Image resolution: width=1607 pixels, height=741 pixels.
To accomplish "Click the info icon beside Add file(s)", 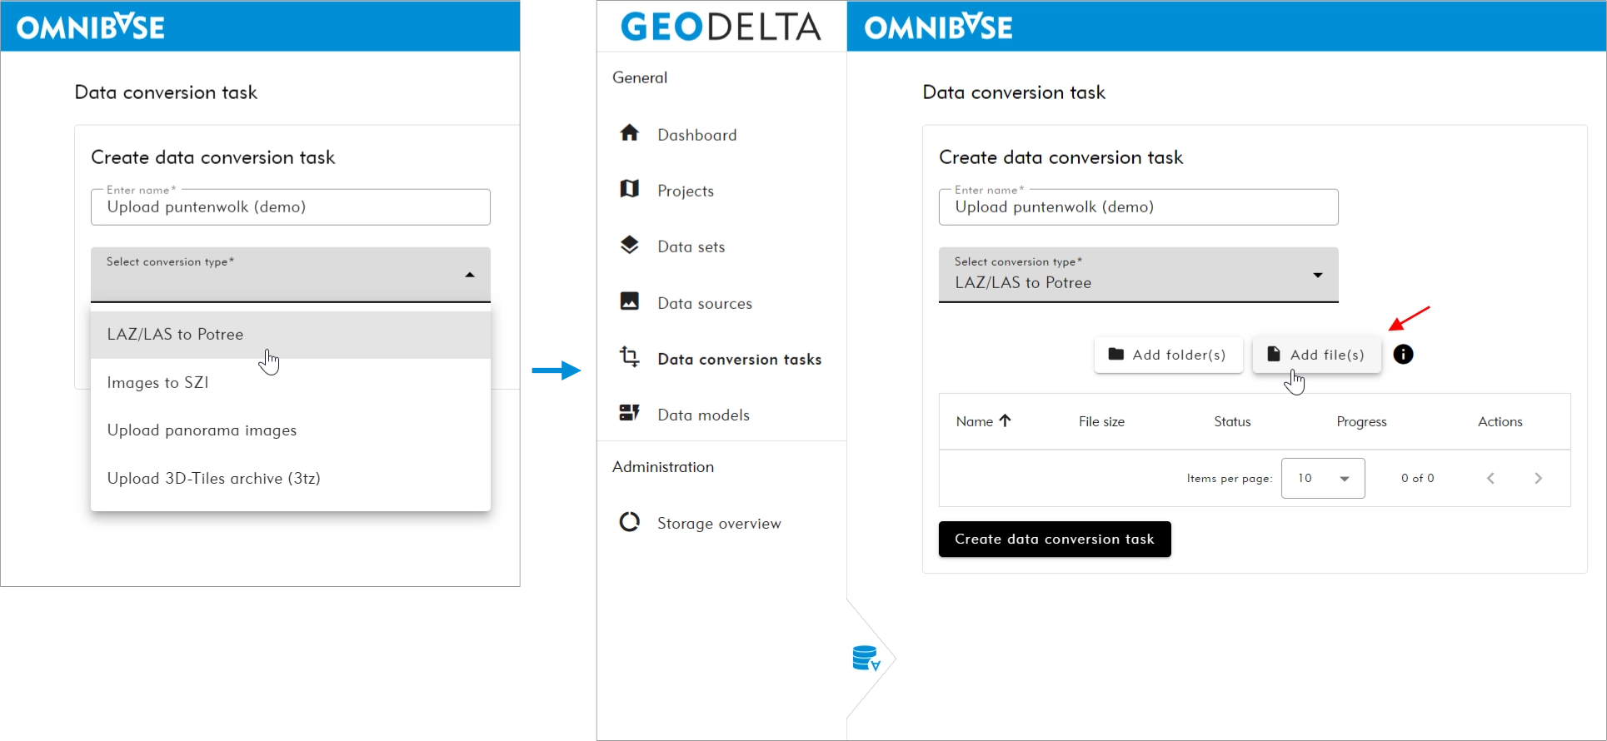I will (1403, 355).
